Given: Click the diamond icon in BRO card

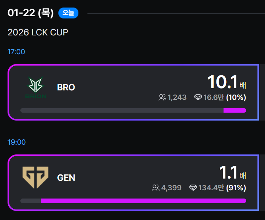Looking at the screenshot, I should point(198,98).
